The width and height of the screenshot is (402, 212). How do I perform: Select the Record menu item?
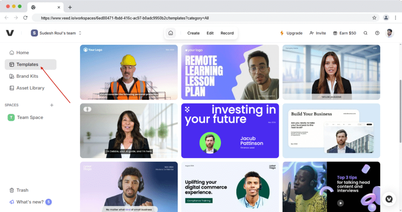tap(227, 33)
